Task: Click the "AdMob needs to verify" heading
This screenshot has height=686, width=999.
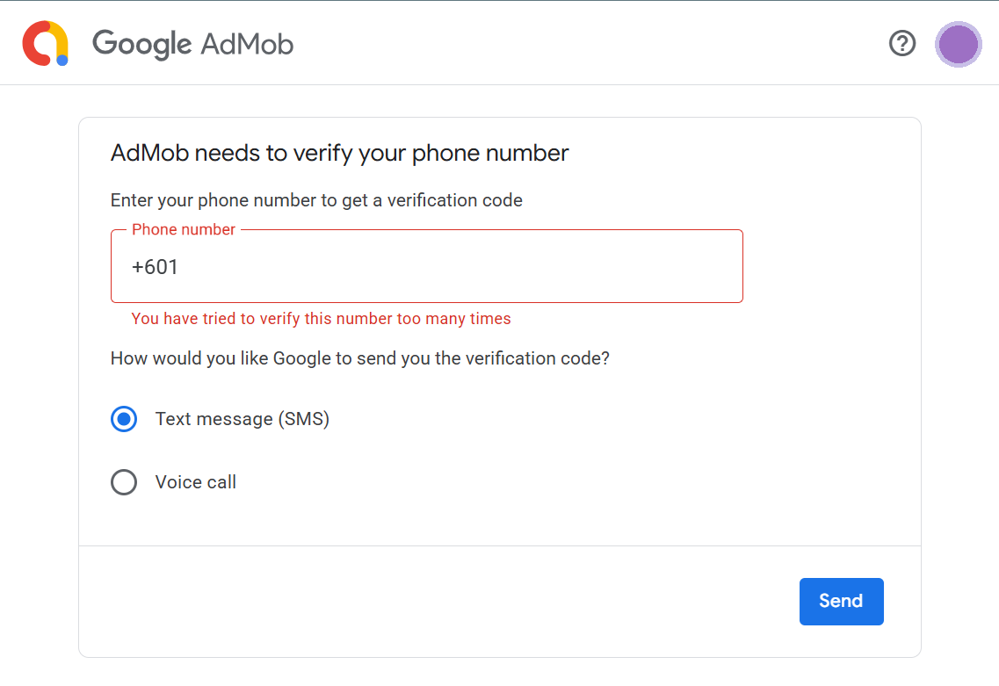Action: click(x=339, y=154)
